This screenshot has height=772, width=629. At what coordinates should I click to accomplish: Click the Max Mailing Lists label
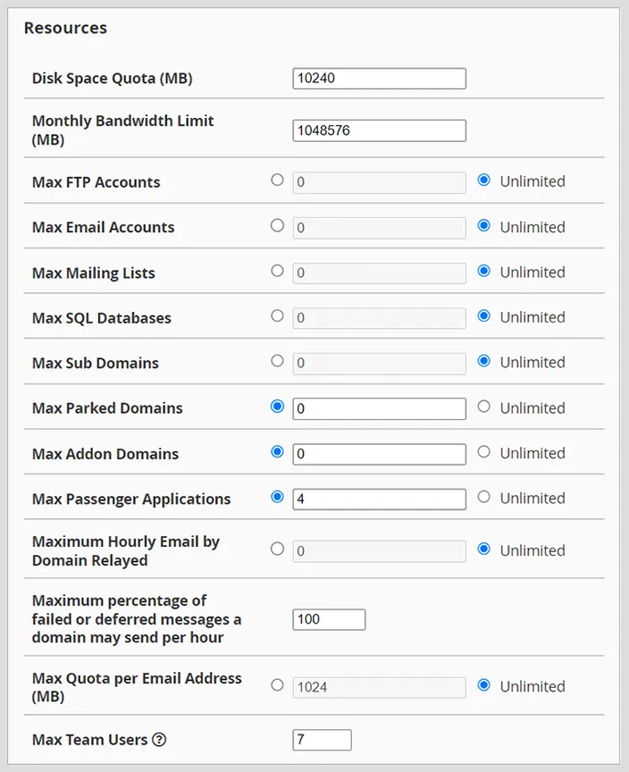coord(94,273)
